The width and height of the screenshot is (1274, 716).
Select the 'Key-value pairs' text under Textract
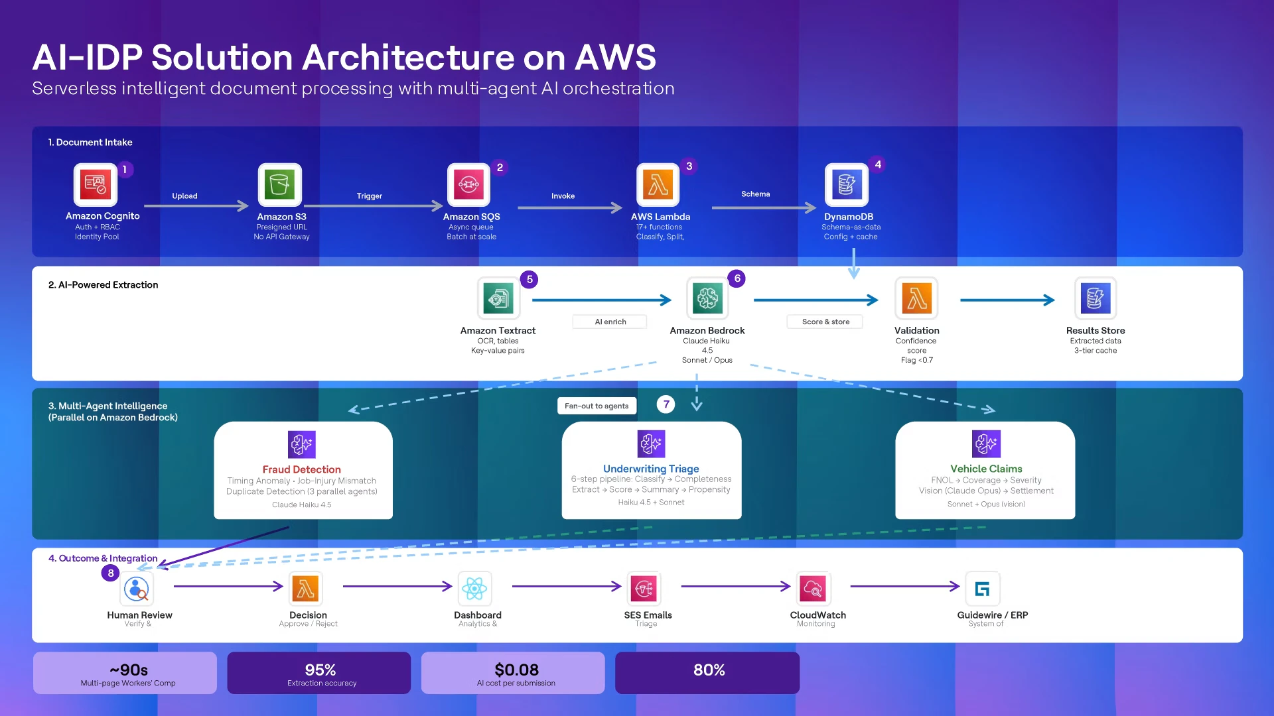tap(498, 351)
